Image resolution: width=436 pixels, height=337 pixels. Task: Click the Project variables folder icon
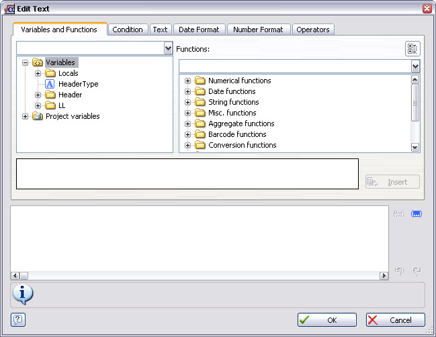coord(37,116)
